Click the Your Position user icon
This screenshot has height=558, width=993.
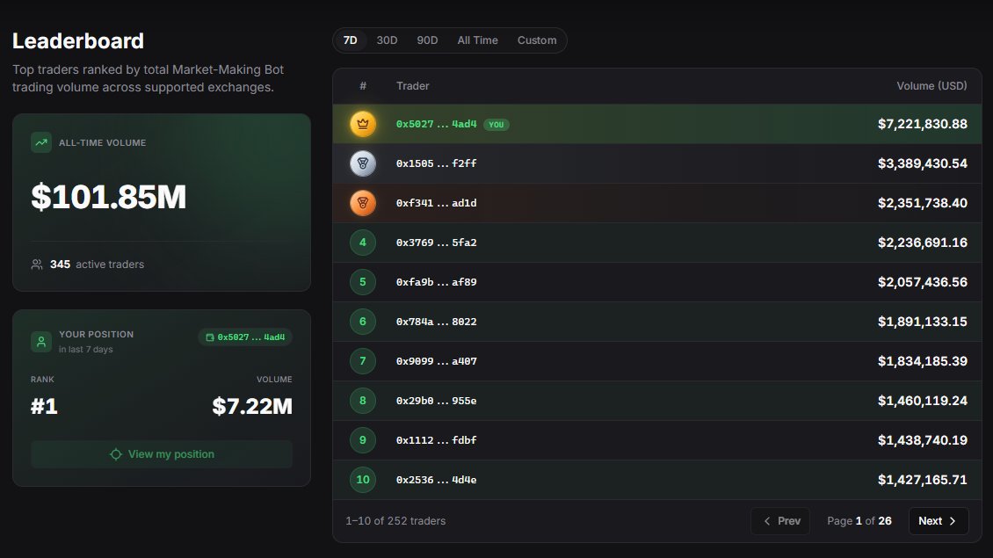[x=41, y=342]
